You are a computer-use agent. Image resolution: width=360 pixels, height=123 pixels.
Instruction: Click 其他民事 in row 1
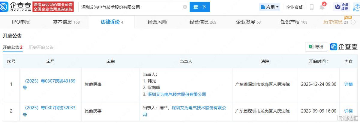point(93,84)
